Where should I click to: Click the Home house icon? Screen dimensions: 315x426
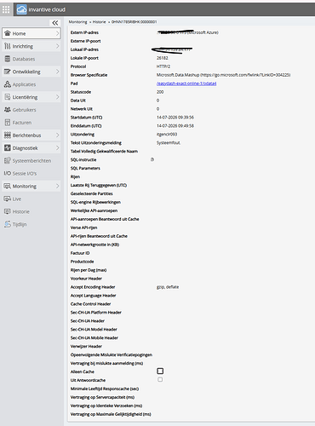click(8, 33)
